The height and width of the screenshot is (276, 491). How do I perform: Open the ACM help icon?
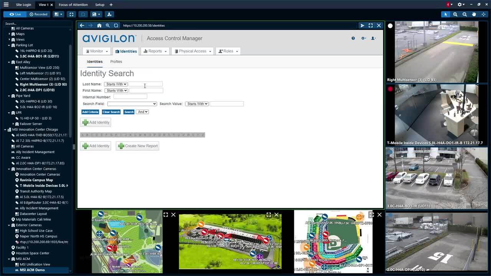tap(353, 38)
